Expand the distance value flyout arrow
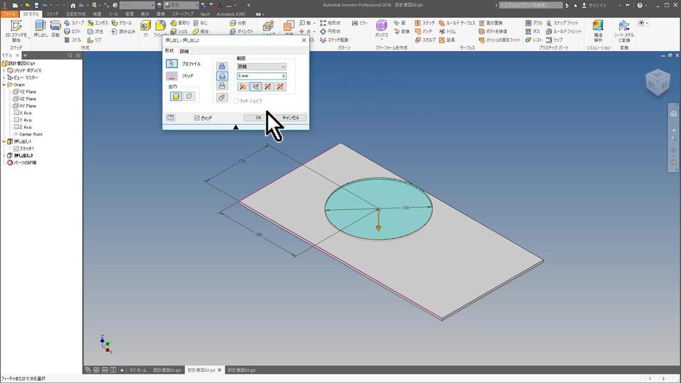 (284, 76)
